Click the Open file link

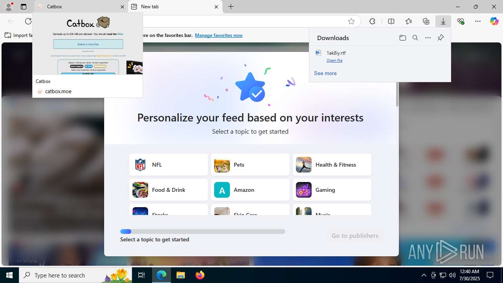tap(334, 61)
